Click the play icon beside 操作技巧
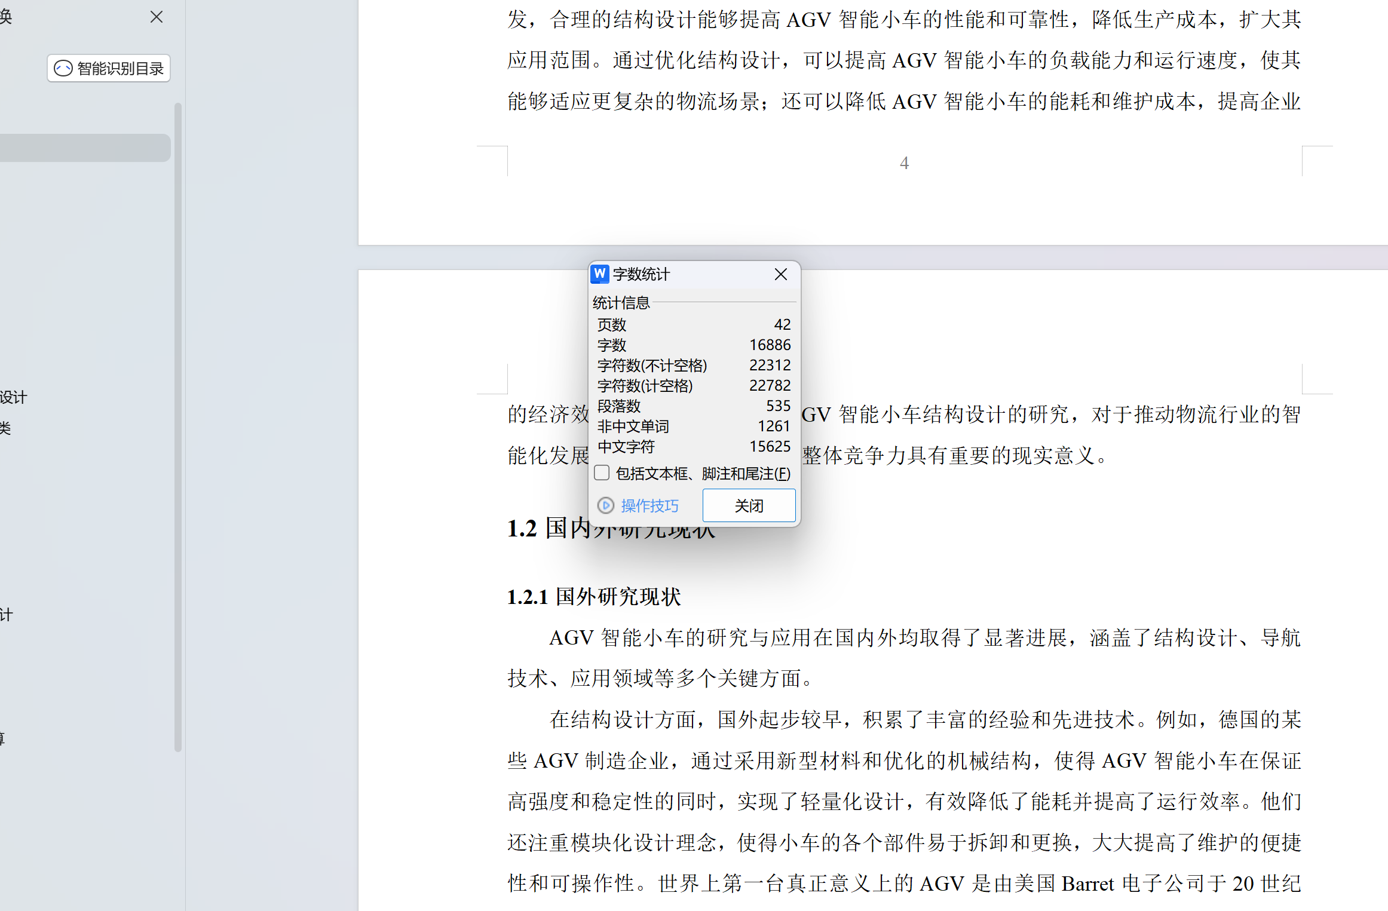1388x911 pixels. tap(605, 506)
